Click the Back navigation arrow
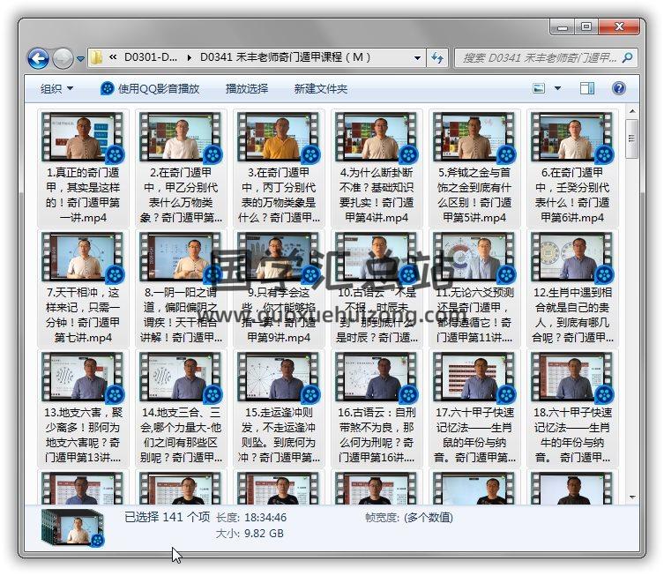Viewport: 664px width, 576px height. 38,59
